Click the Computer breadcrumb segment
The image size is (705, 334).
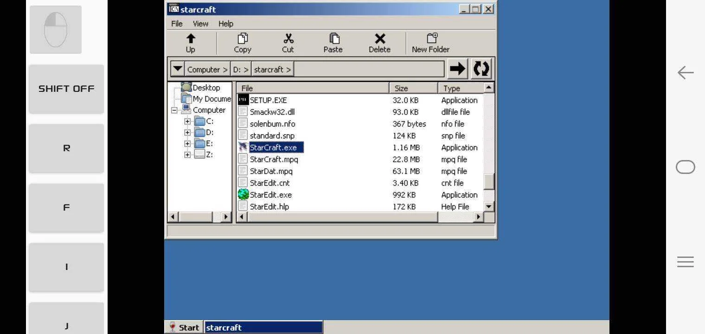(x=207, y=70)
